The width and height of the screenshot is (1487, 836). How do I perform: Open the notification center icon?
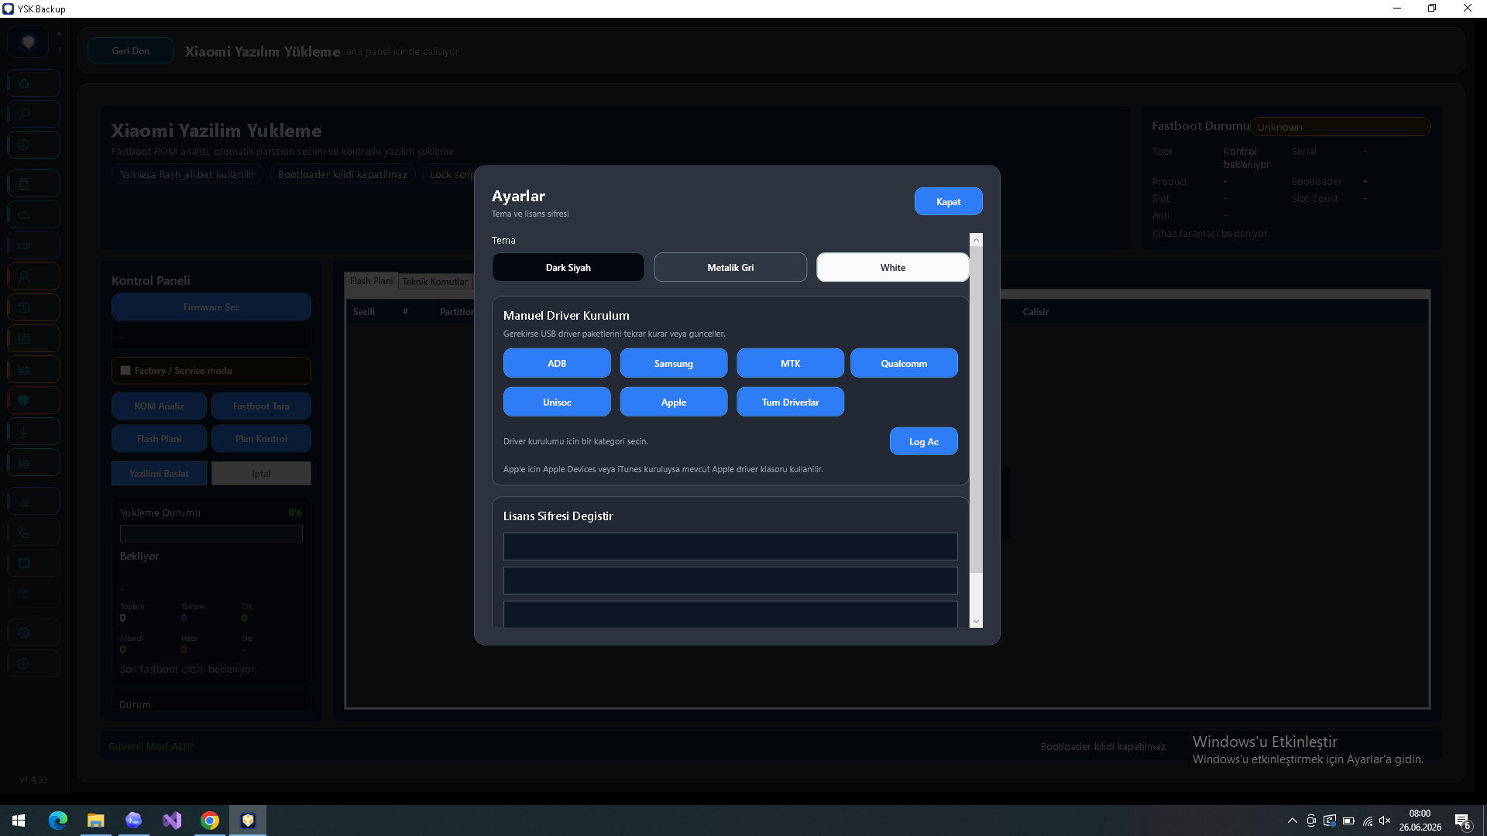1462,821
